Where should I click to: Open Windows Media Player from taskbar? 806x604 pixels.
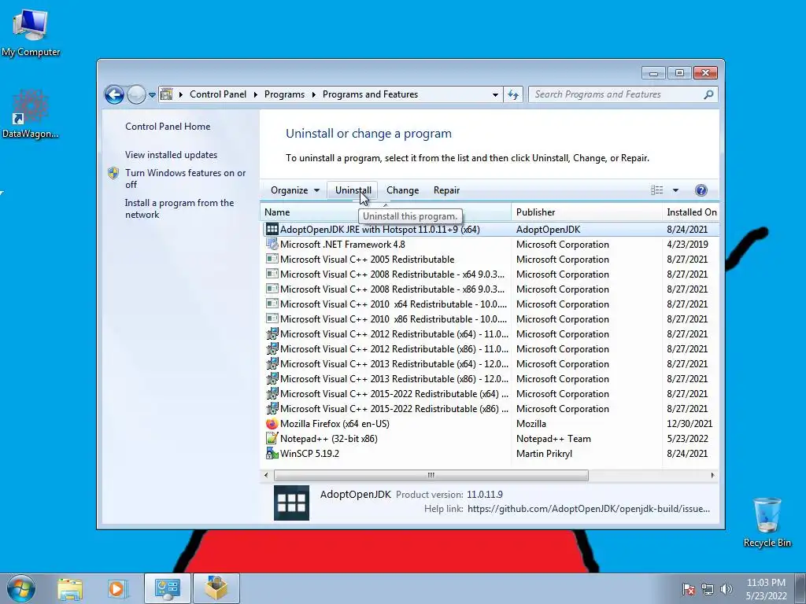tap(116, 588)
